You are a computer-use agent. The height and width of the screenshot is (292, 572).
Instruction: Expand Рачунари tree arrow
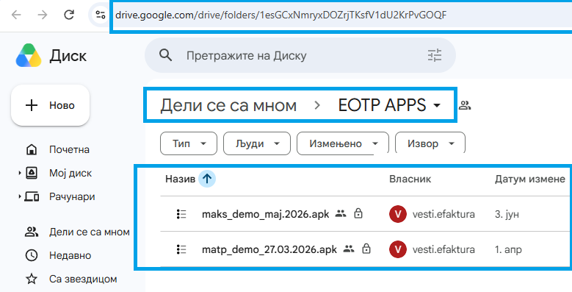click(20, 197)
